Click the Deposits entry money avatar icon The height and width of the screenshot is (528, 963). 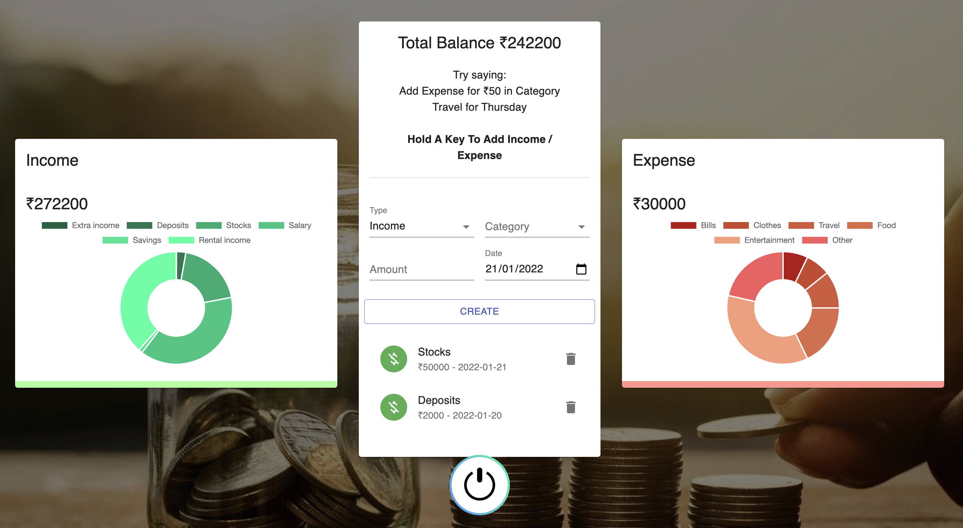[393, 407]
